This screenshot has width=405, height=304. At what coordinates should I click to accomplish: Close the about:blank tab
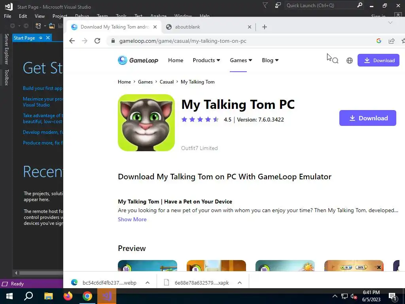[x=250, y=27]
